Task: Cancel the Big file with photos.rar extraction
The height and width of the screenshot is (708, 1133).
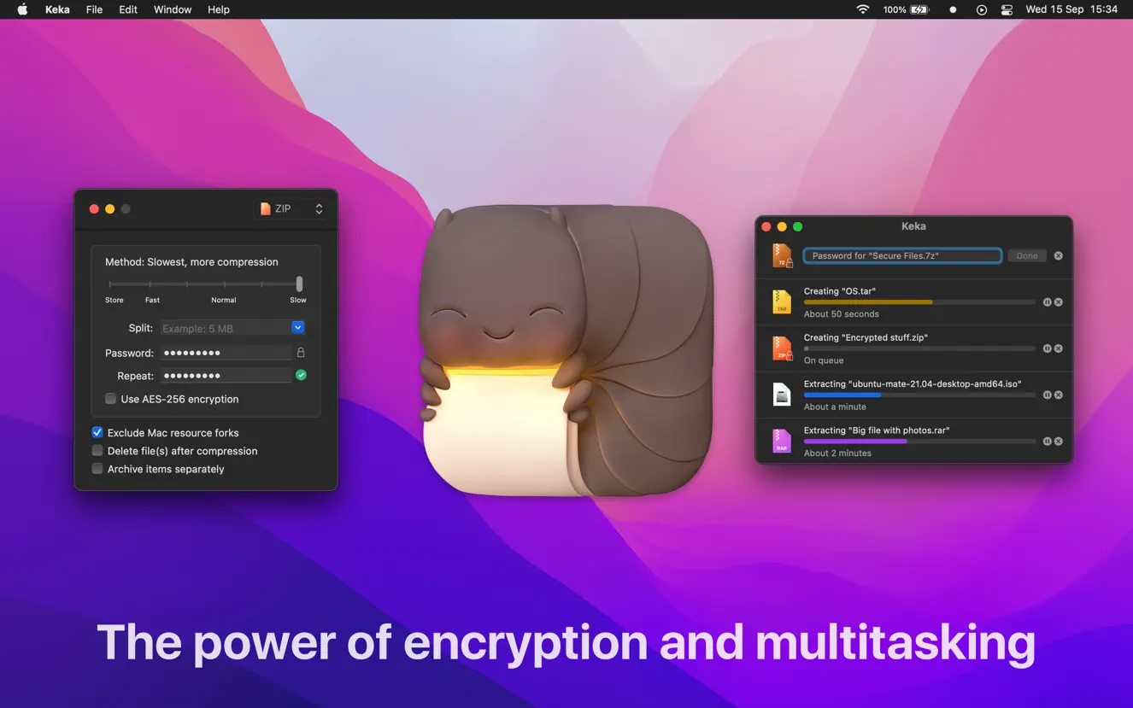Action: 1058,441
